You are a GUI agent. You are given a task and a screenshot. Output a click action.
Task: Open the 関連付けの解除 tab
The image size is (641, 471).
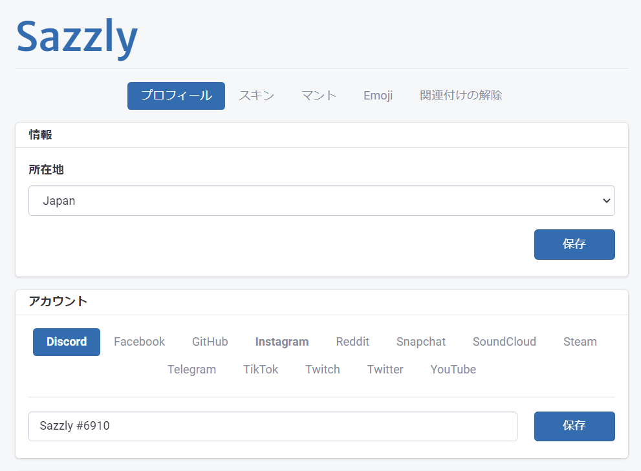click(461, 96)
